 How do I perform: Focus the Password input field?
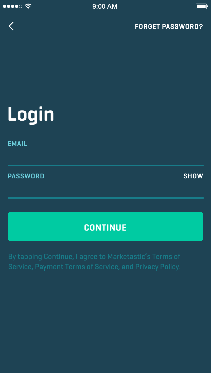tap(106, 189)
